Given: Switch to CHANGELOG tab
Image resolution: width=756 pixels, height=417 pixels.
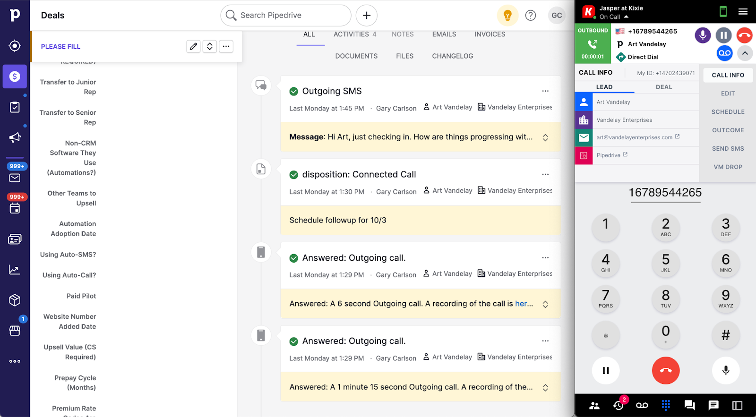Looking at the screenshot, I should (453, 56).
